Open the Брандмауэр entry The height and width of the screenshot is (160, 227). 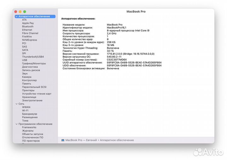coord(30,114)
